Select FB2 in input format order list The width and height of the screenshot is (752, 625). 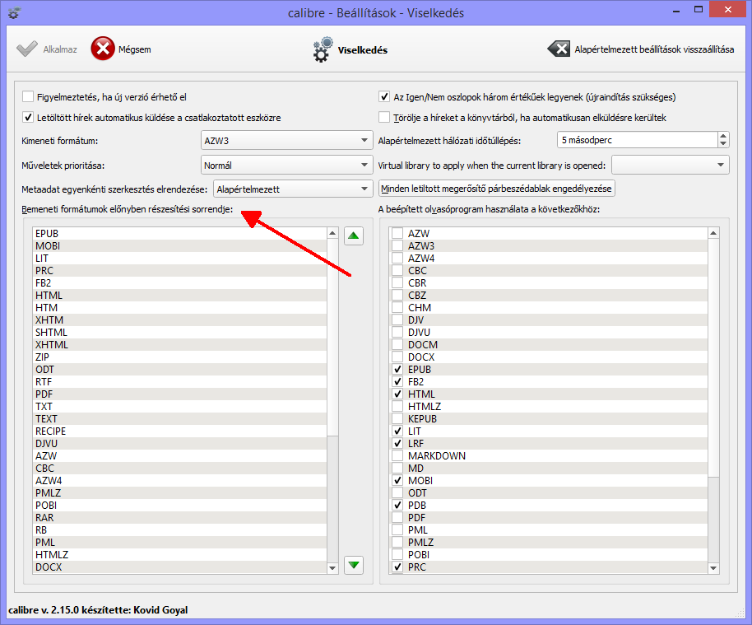coord(180,282)
